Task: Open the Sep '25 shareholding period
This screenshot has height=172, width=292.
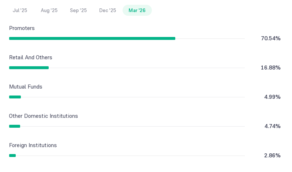Action: coord(78,10)
